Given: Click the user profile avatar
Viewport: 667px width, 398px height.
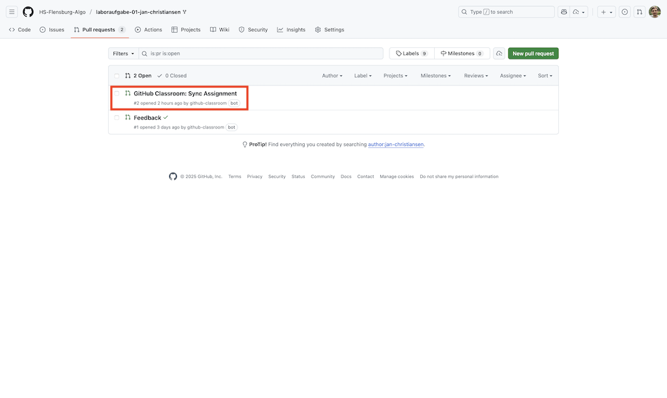Looking at the screenshot, I should pos(654,12).
